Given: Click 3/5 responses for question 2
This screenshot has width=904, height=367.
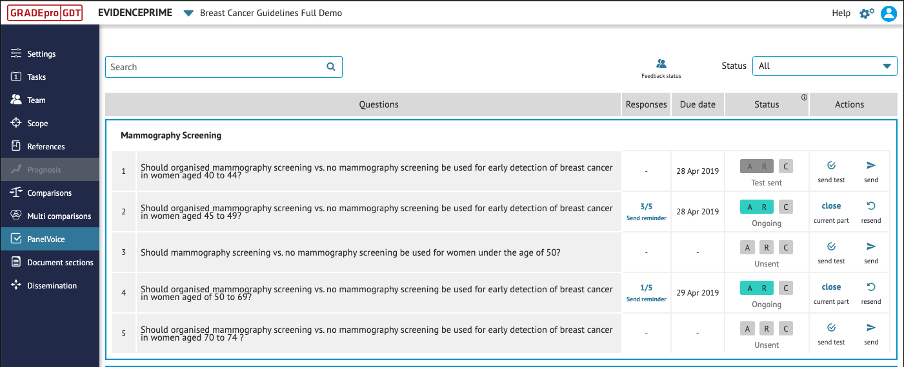Looking at the screenshot, I should [x=646, y=207].
